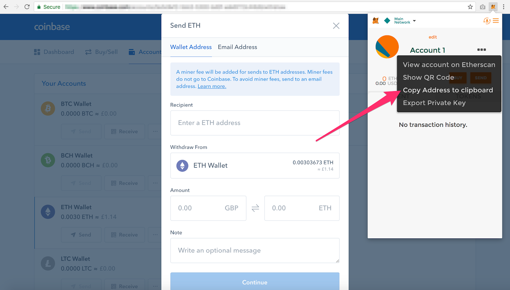Select Show QR Code from the menu
This screenshot has width=510, height=290.
428,77
